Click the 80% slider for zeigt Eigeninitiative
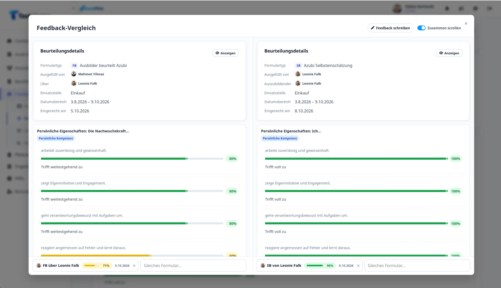This screenshot has height=288, width=501. (x=132, y=191)
